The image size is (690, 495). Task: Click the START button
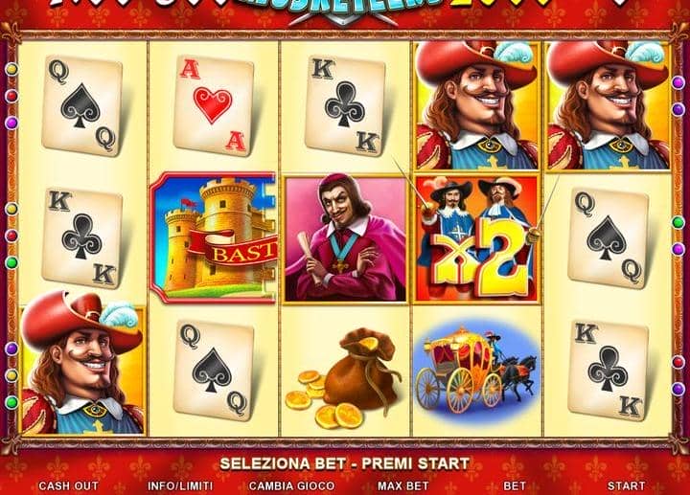pos(626,485)
